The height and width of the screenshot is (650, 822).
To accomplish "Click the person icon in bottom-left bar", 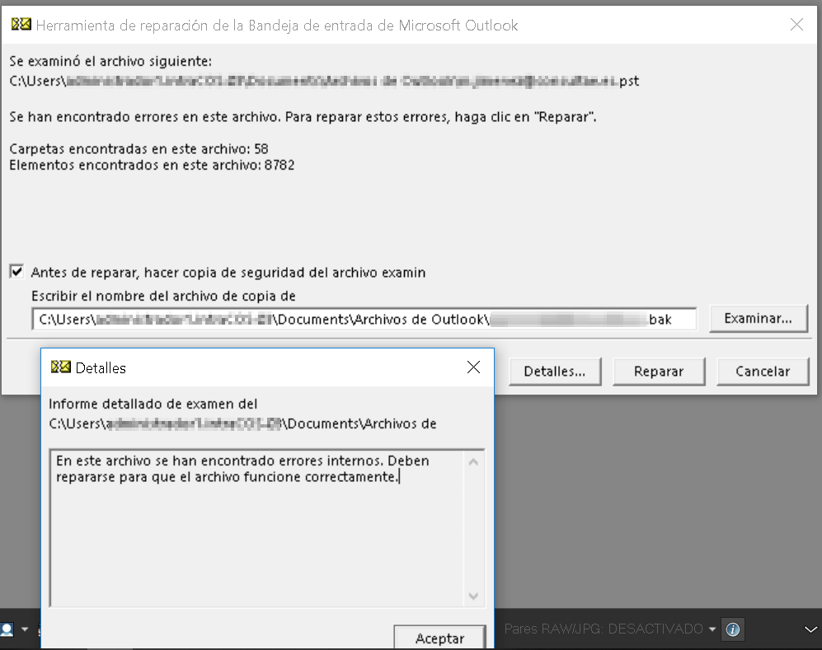I will [7, 629].
